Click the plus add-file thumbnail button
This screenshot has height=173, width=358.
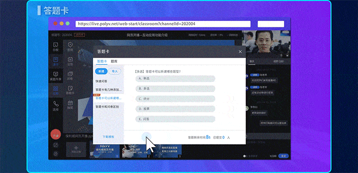click(x=76, y=150)
